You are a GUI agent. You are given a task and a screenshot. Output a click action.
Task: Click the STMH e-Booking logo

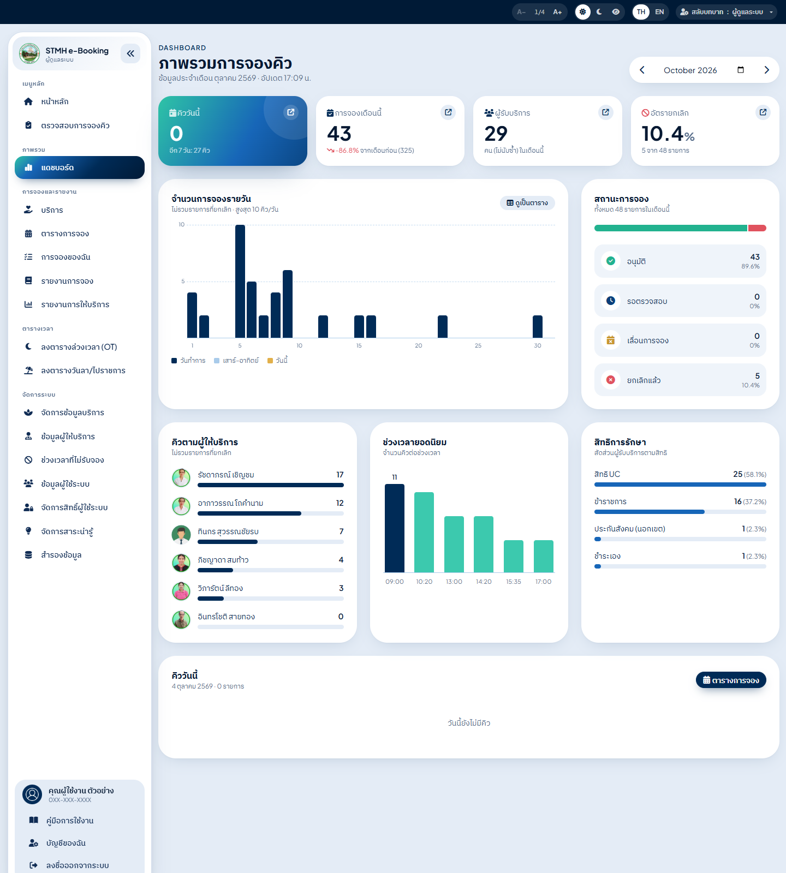pos(29,53)
